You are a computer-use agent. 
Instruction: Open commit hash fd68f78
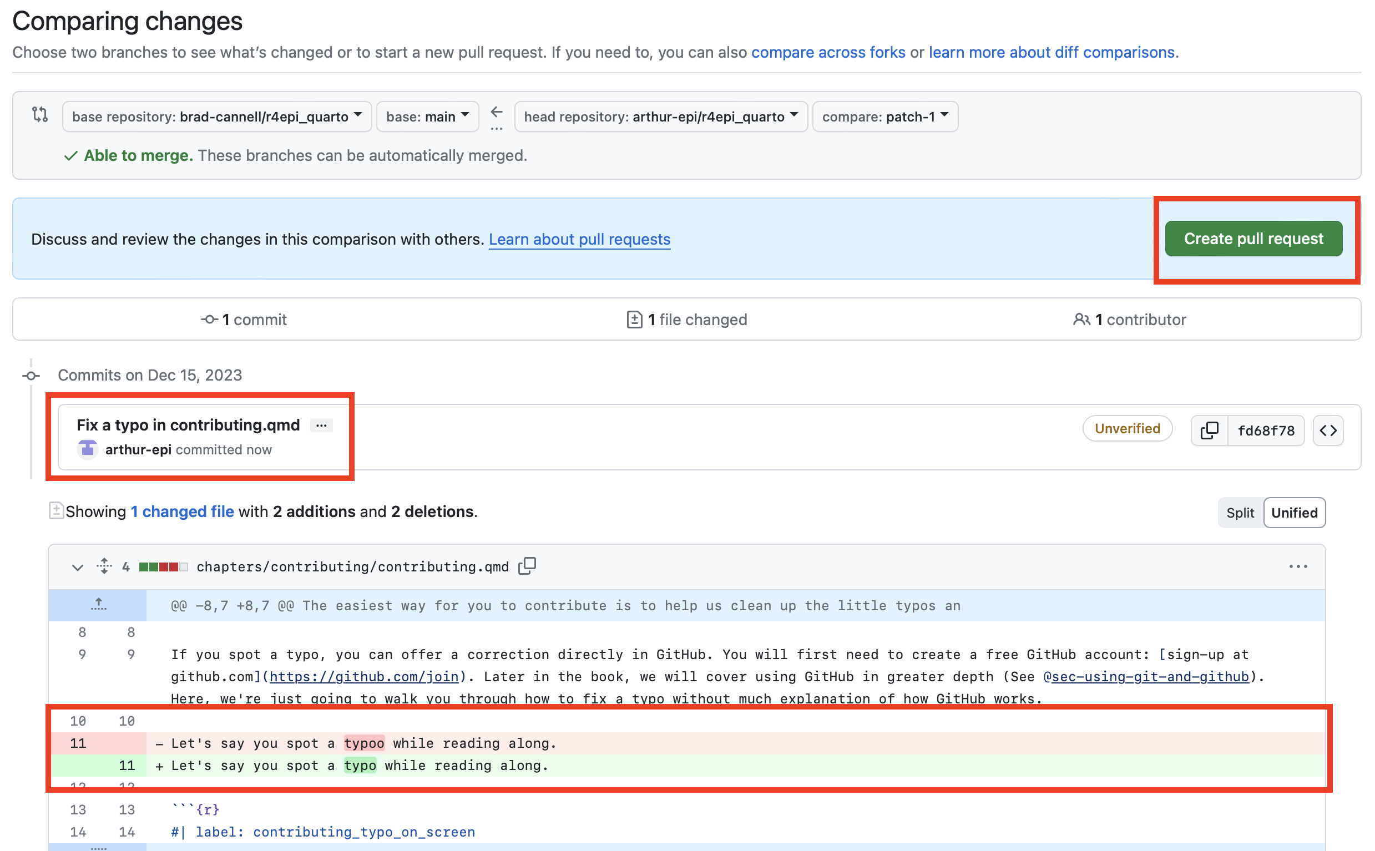coord(1266,430)
